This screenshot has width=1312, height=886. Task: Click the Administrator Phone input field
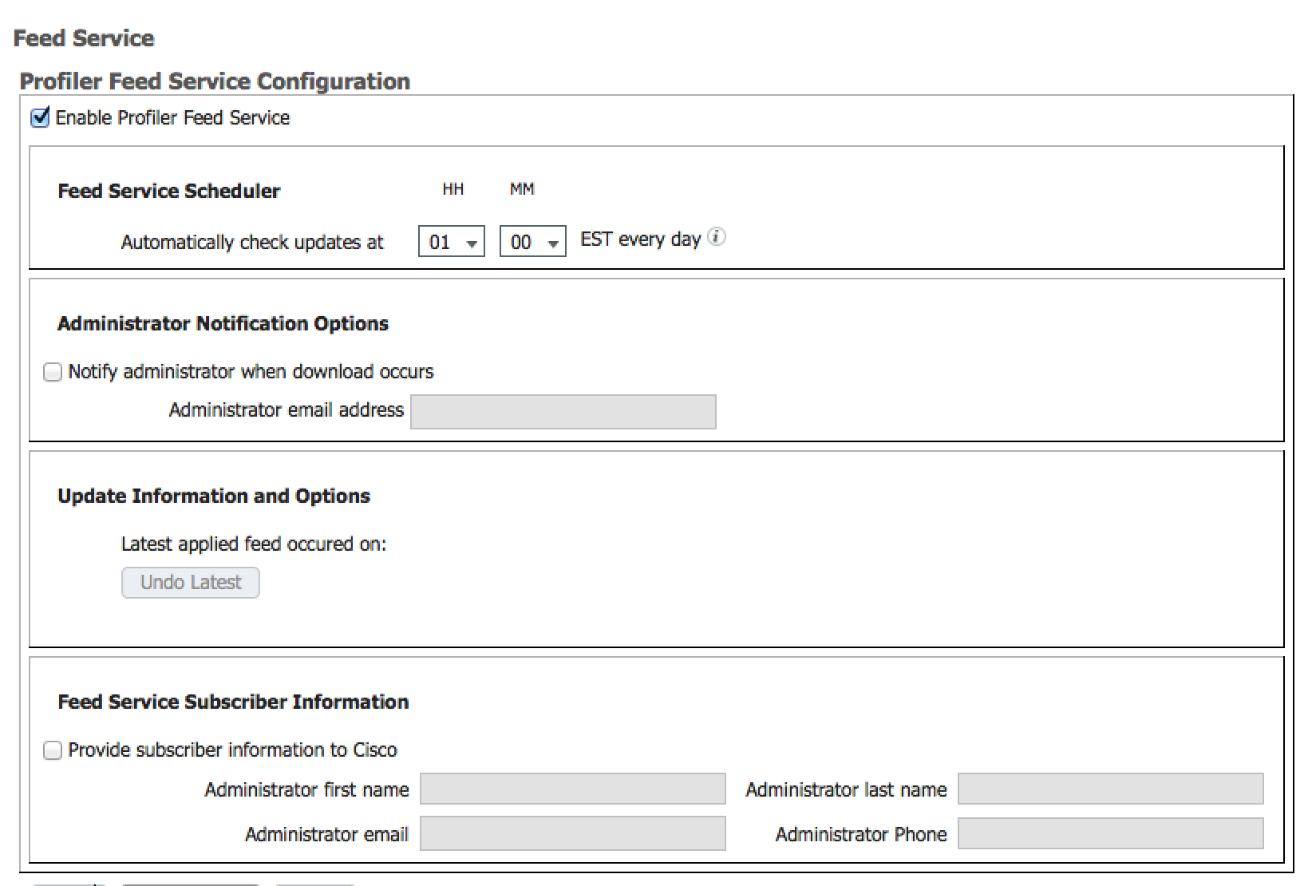1110,833
